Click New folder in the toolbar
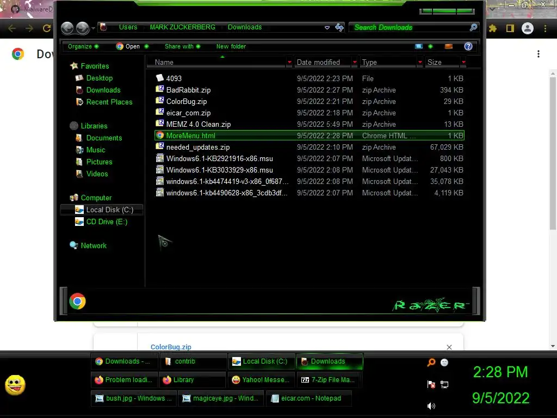This screenshot has height=418, width=557. [231, 47]
